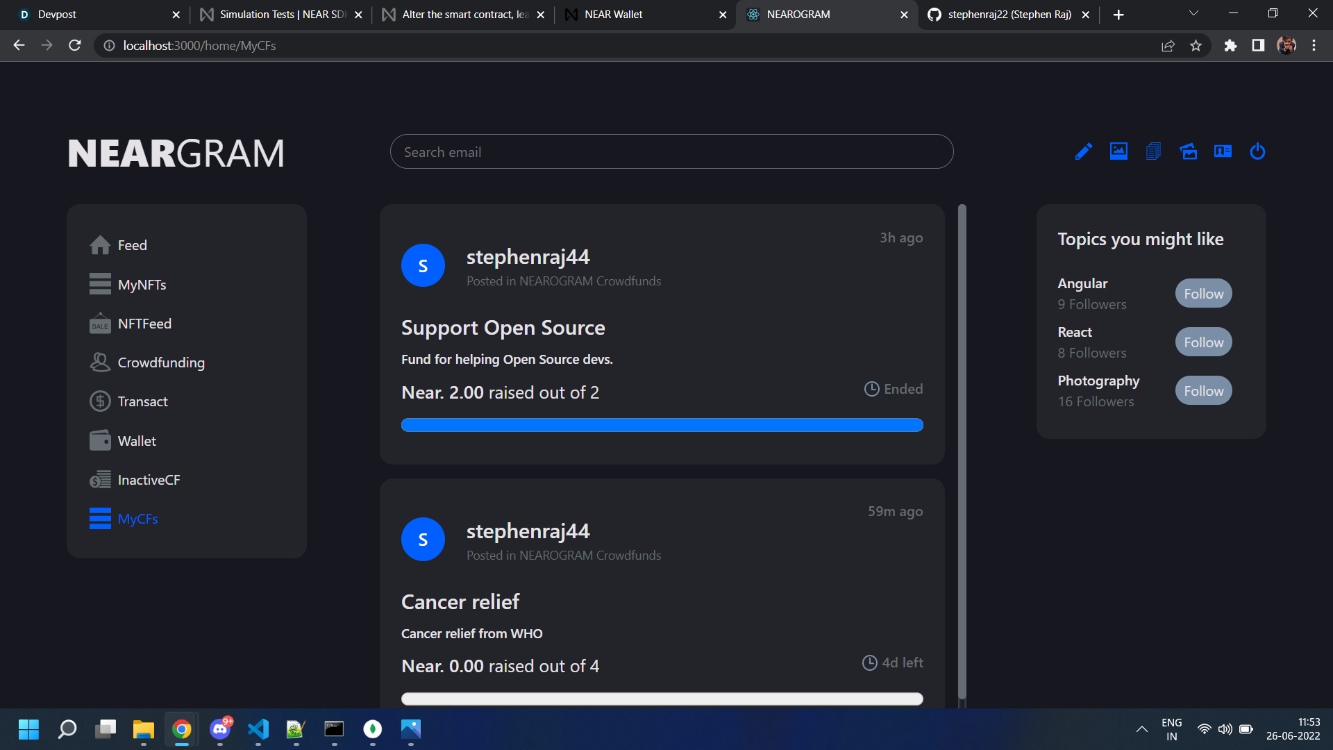Screen dimensions: 1333x750
Task: Click the pencil create-post icon
Action: [x=1083, y=151]
